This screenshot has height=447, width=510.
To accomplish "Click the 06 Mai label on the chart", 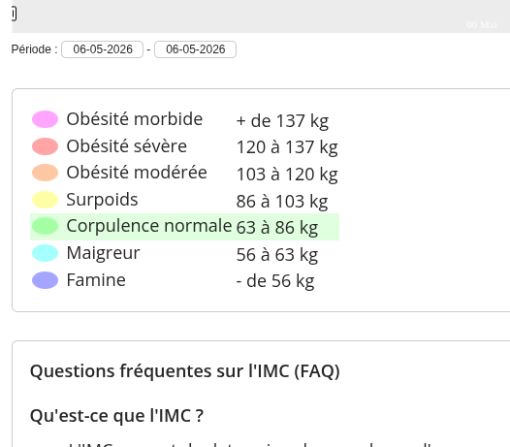I will pos(482,24).
